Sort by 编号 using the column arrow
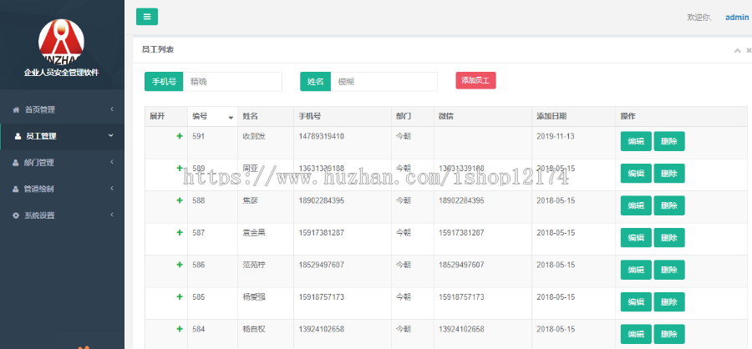This screenshot has width=752, height=349. 231,118
